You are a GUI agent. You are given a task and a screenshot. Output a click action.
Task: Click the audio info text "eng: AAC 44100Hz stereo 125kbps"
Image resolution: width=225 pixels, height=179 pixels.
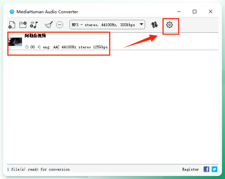point(75,47)
